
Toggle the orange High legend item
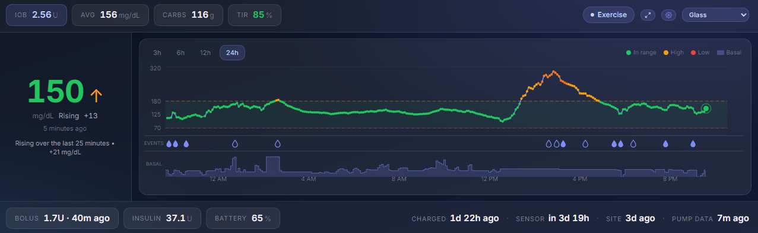pyautogui.click(x=673, y=53)
